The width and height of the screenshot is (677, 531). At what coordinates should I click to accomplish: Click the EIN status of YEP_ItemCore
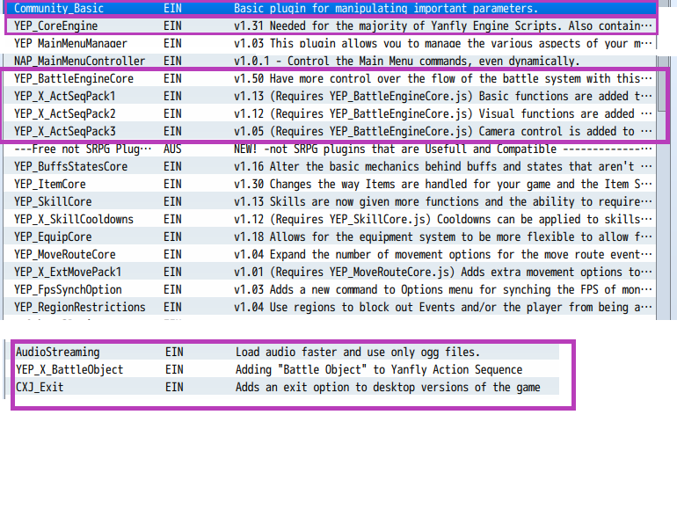pyautogui.click(x=172, y=185)
